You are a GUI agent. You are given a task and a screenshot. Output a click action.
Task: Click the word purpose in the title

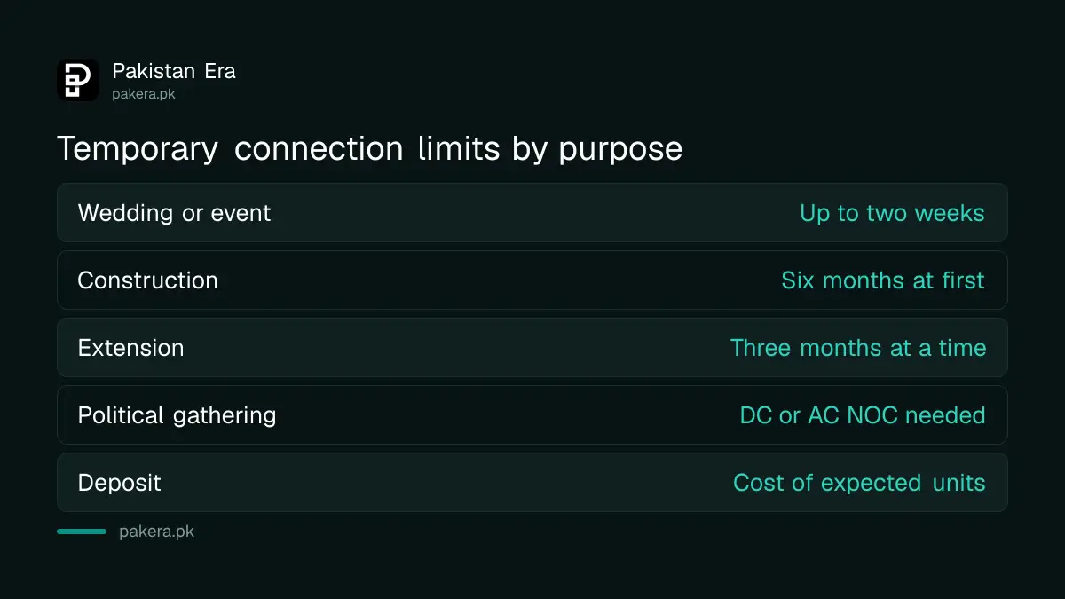(x=620, y=150)
